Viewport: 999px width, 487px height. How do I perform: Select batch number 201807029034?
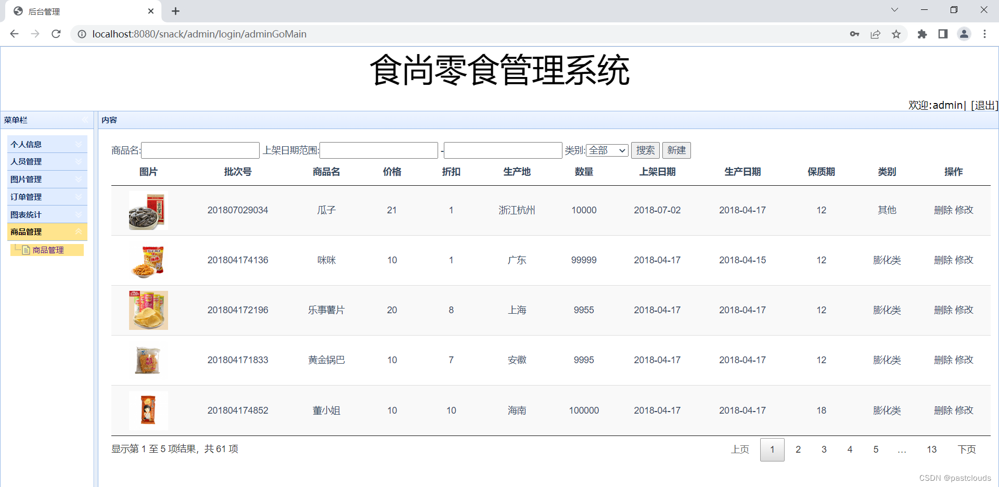click(238, 210)
